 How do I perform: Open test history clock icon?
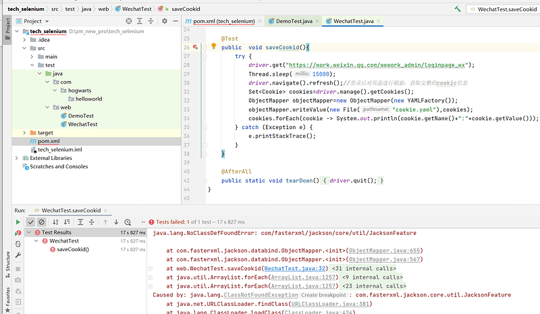point(128,222)
